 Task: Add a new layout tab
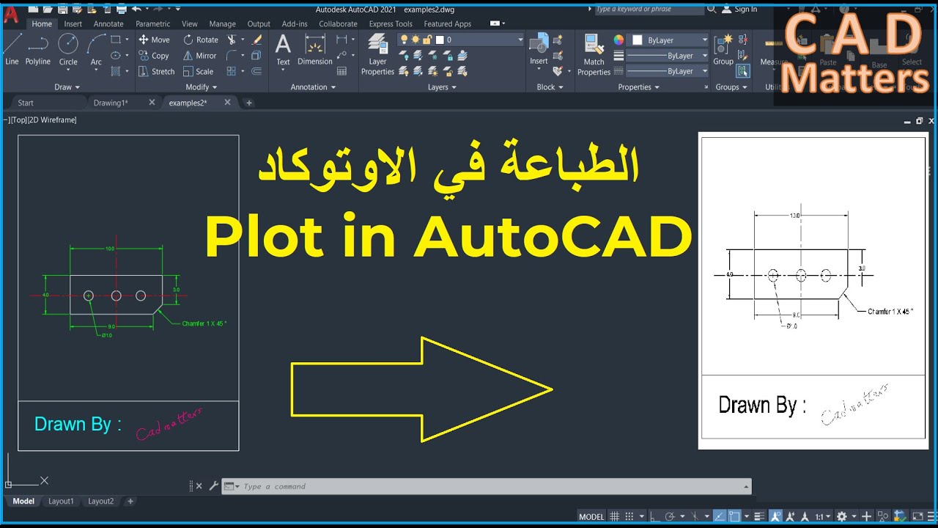(130, 501)
